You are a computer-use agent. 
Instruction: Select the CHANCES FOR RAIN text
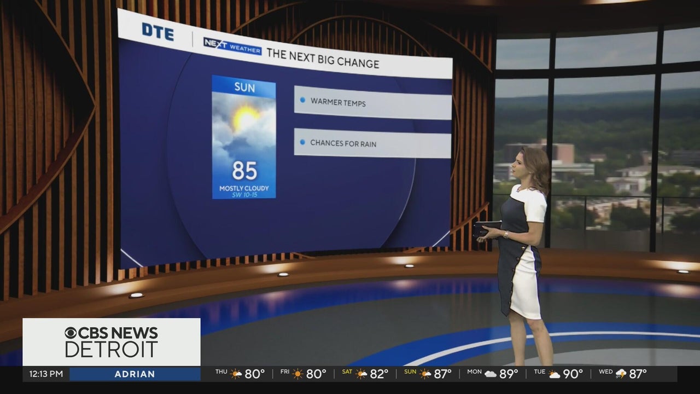point(343,143)
